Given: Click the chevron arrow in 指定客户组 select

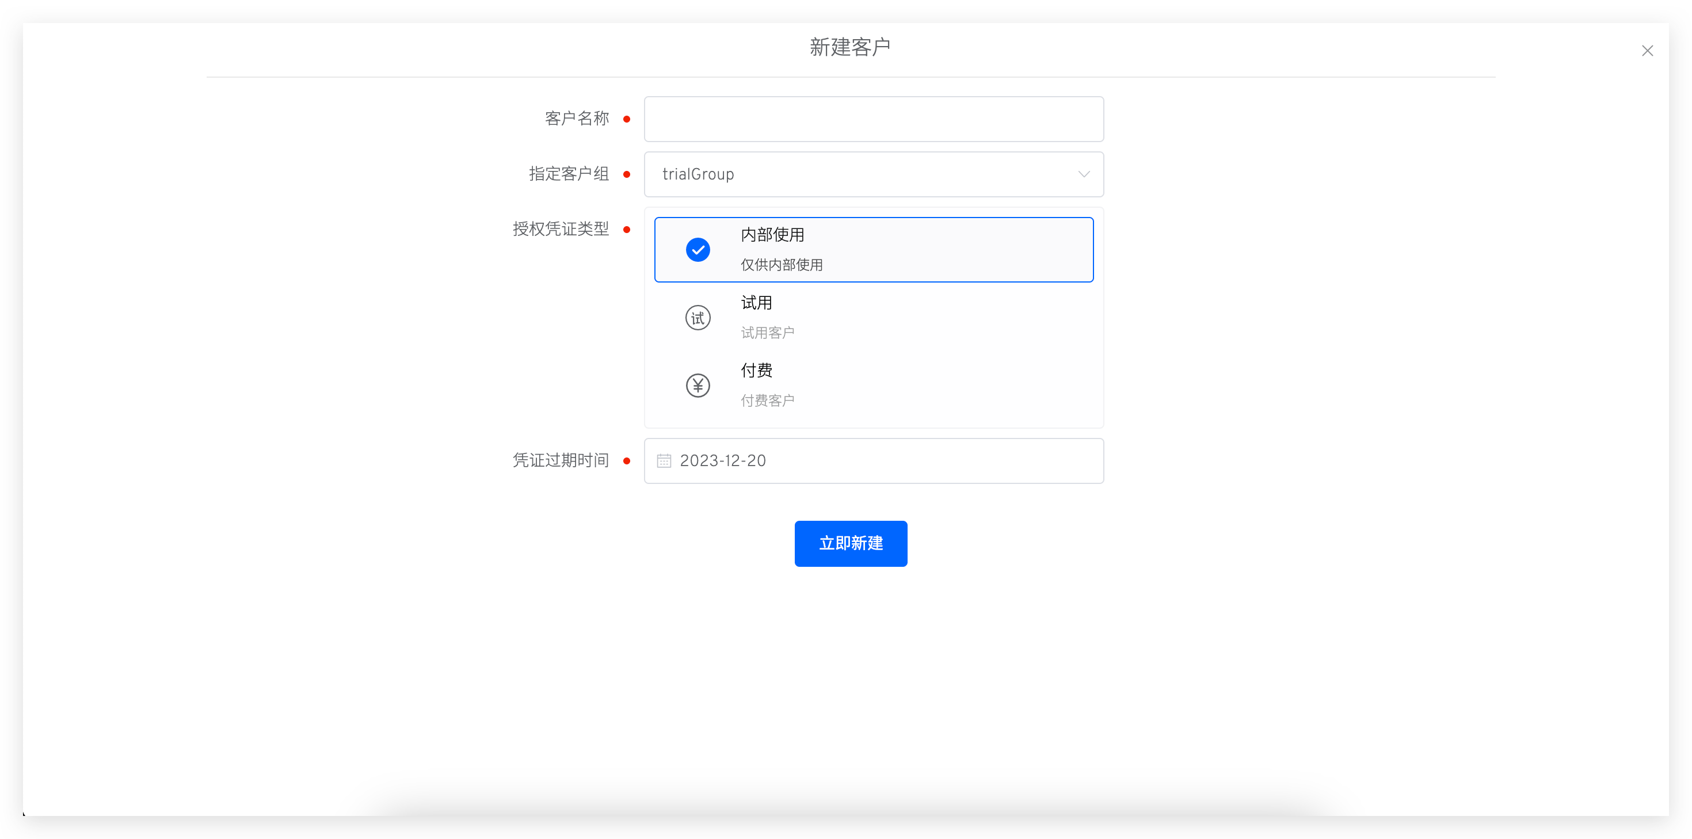Looking at the screenshot, I should tap(1084, 174).
